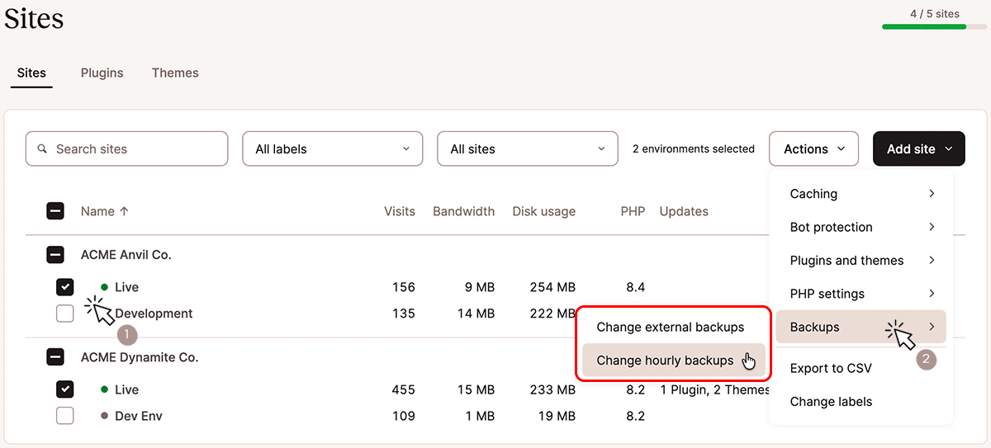Toggle ACME Dynamite Co. group checkbox
The image size is (991, 448).
[55, 357]
